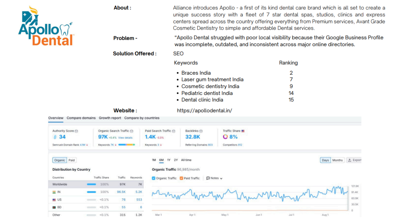Screen dimensions: 396x223
Task: Open the https://apollodental.in/ website link
Action: [204, 111]
